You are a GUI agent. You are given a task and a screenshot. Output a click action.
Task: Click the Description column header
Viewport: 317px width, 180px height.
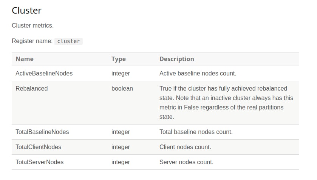tap(177, 59)
